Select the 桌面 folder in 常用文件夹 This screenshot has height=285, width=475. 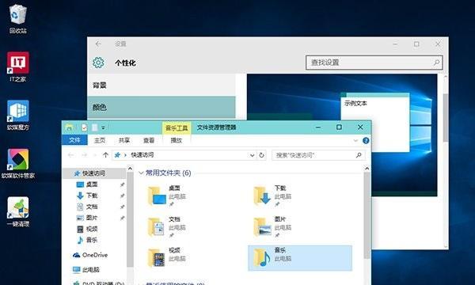tap(194, 196)
